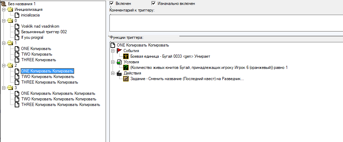The height and width of the screenshot is (142, 343).
Task: Collapse category 3 in the trigger tree
Action: (x=3, y=88)
